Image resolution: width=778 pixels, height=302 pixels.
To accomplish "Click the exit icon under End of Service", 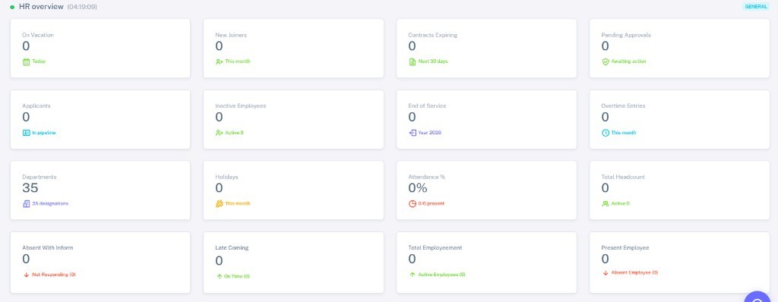I will (x=413, y=133).
